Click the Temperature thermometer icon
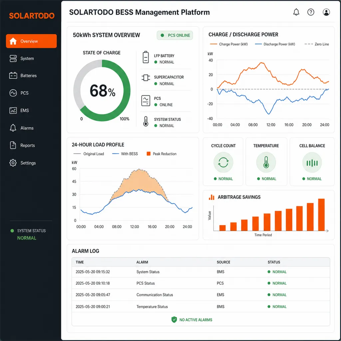The height and width of the screenshot is (341, 341). coord(266,163)
